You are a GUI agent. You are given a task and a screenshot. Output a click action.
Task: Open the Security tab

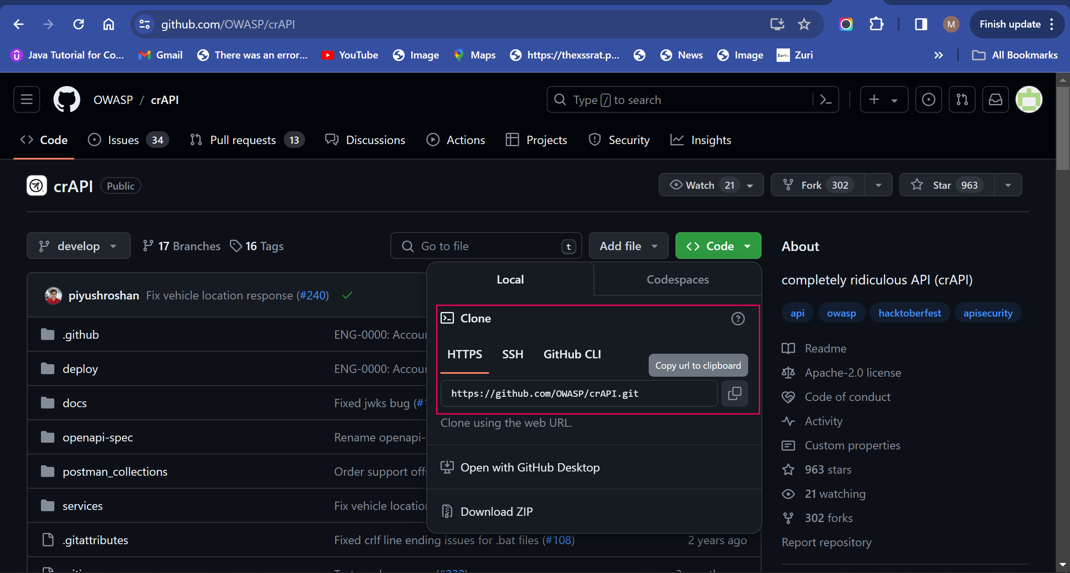tap(619, 139)
